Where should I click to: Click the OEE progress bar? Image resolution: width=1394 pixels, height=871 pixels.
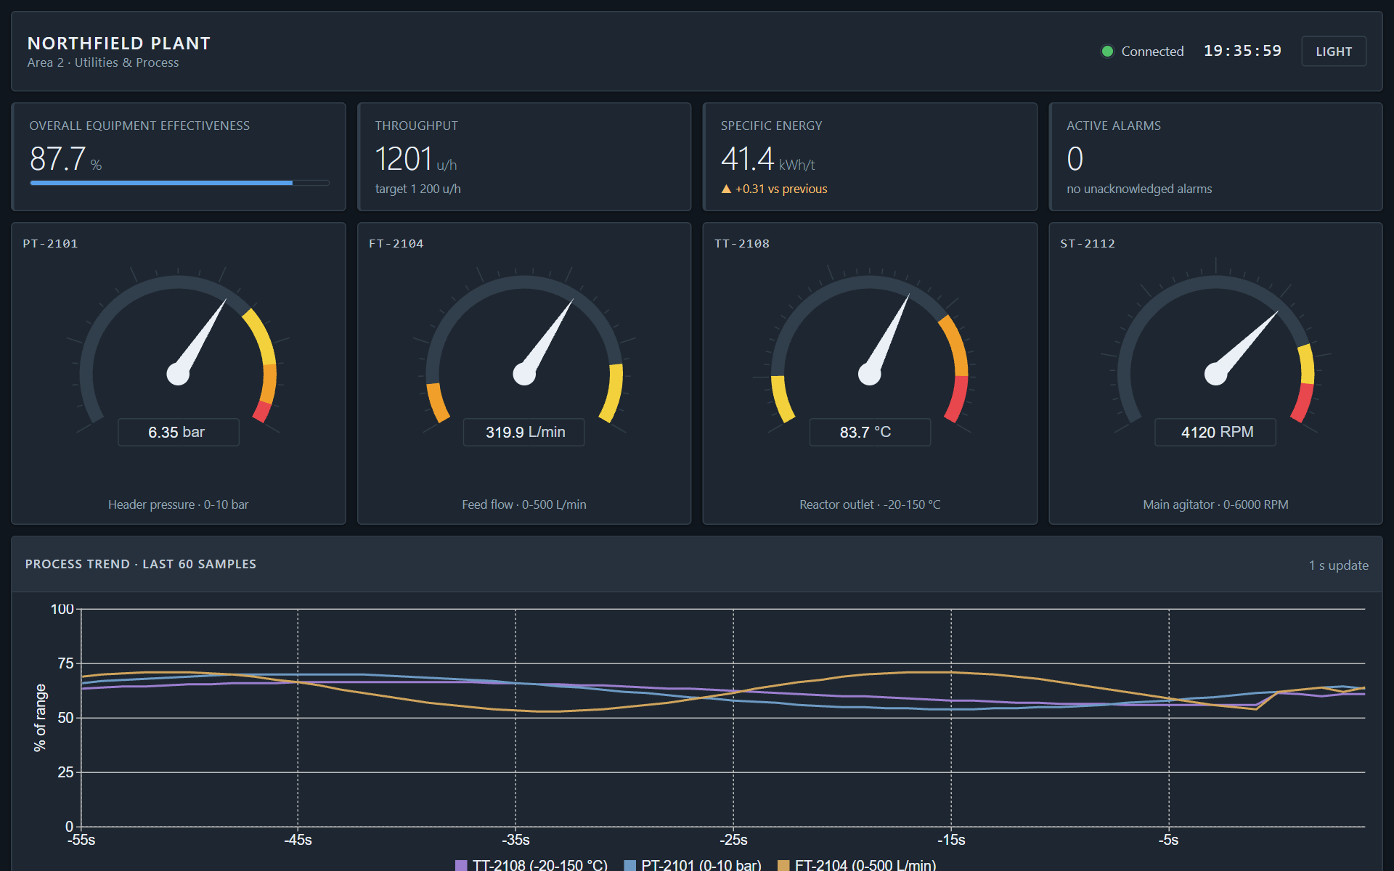(179, 183)
